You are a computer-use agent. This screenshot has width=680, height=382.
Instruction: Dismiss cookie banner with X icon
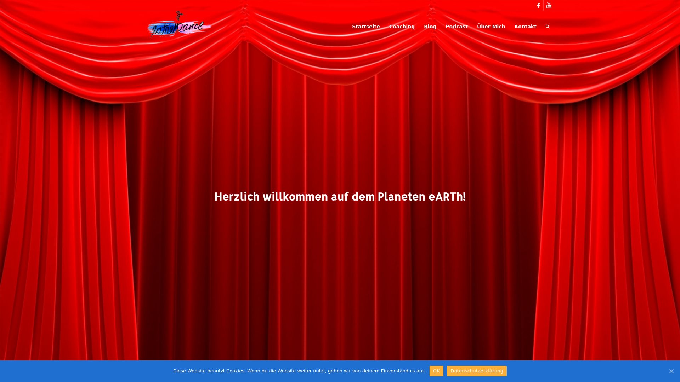(x=671, y=371)
